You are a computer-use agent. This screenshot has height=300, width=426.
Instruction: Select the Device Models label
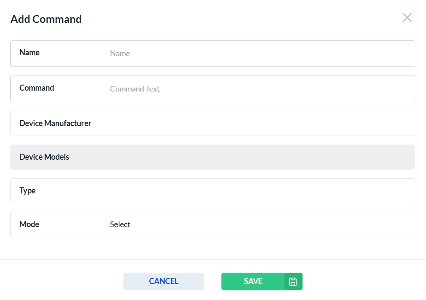tap(44, 157)
